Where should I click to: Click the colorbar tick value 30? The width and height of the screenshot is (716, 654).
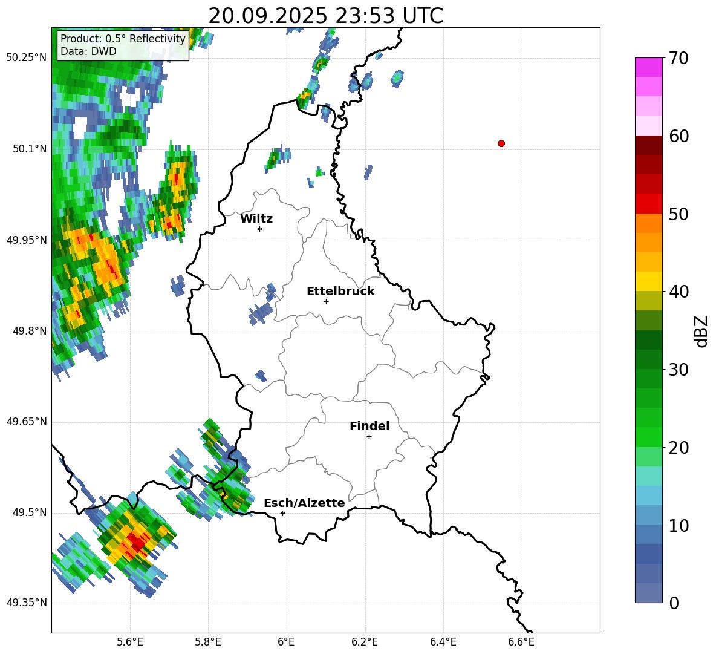(679, 370)
